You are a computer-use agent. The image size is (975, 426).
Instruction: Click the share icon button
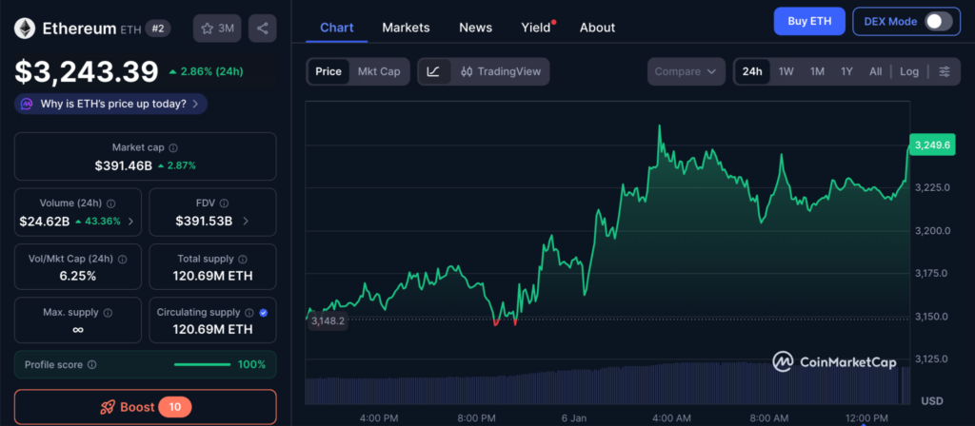(x=262, y=29)
